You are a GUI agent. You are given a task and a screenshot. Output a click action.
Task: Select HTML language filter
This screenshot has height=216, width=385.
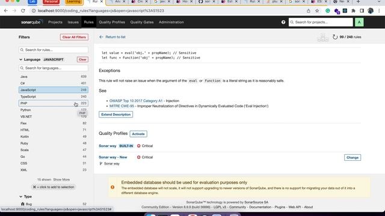pyautogui.click(x=54, y=130)
